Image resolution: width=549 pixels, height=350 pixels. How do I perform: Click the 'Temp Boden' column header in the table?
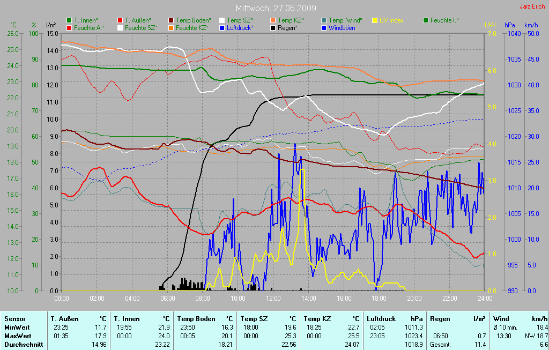tap(196, 319)
